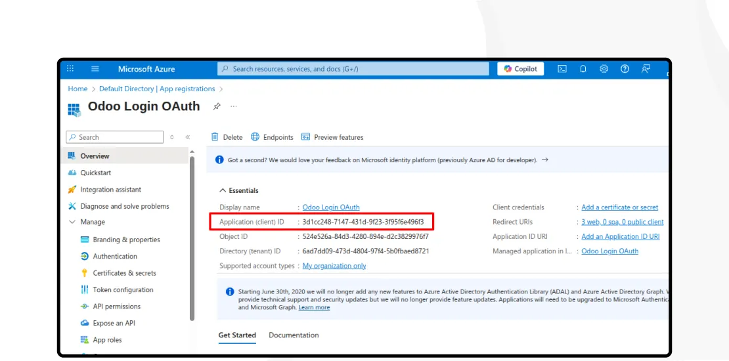Launch Cloud Shell from the top bar
This screenshot has width=729, height=361.
coord(562,69)
